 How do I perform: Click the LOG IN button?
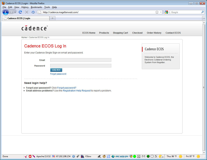click(x=56, y=70)
